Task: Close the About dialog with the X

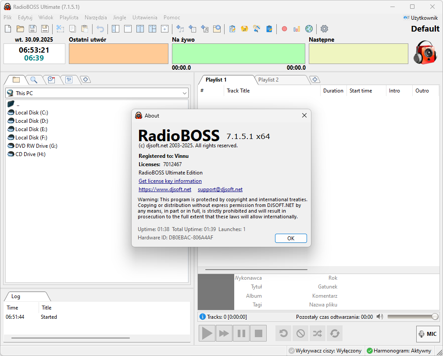Action: click(304, 115)
